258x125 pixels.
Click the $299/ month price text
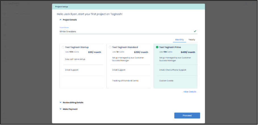[x=141, y=52]
